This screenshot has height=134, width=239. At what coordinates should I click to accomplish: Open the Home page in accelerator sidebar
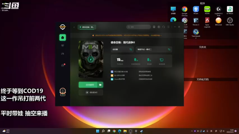[x=62, y=38]
